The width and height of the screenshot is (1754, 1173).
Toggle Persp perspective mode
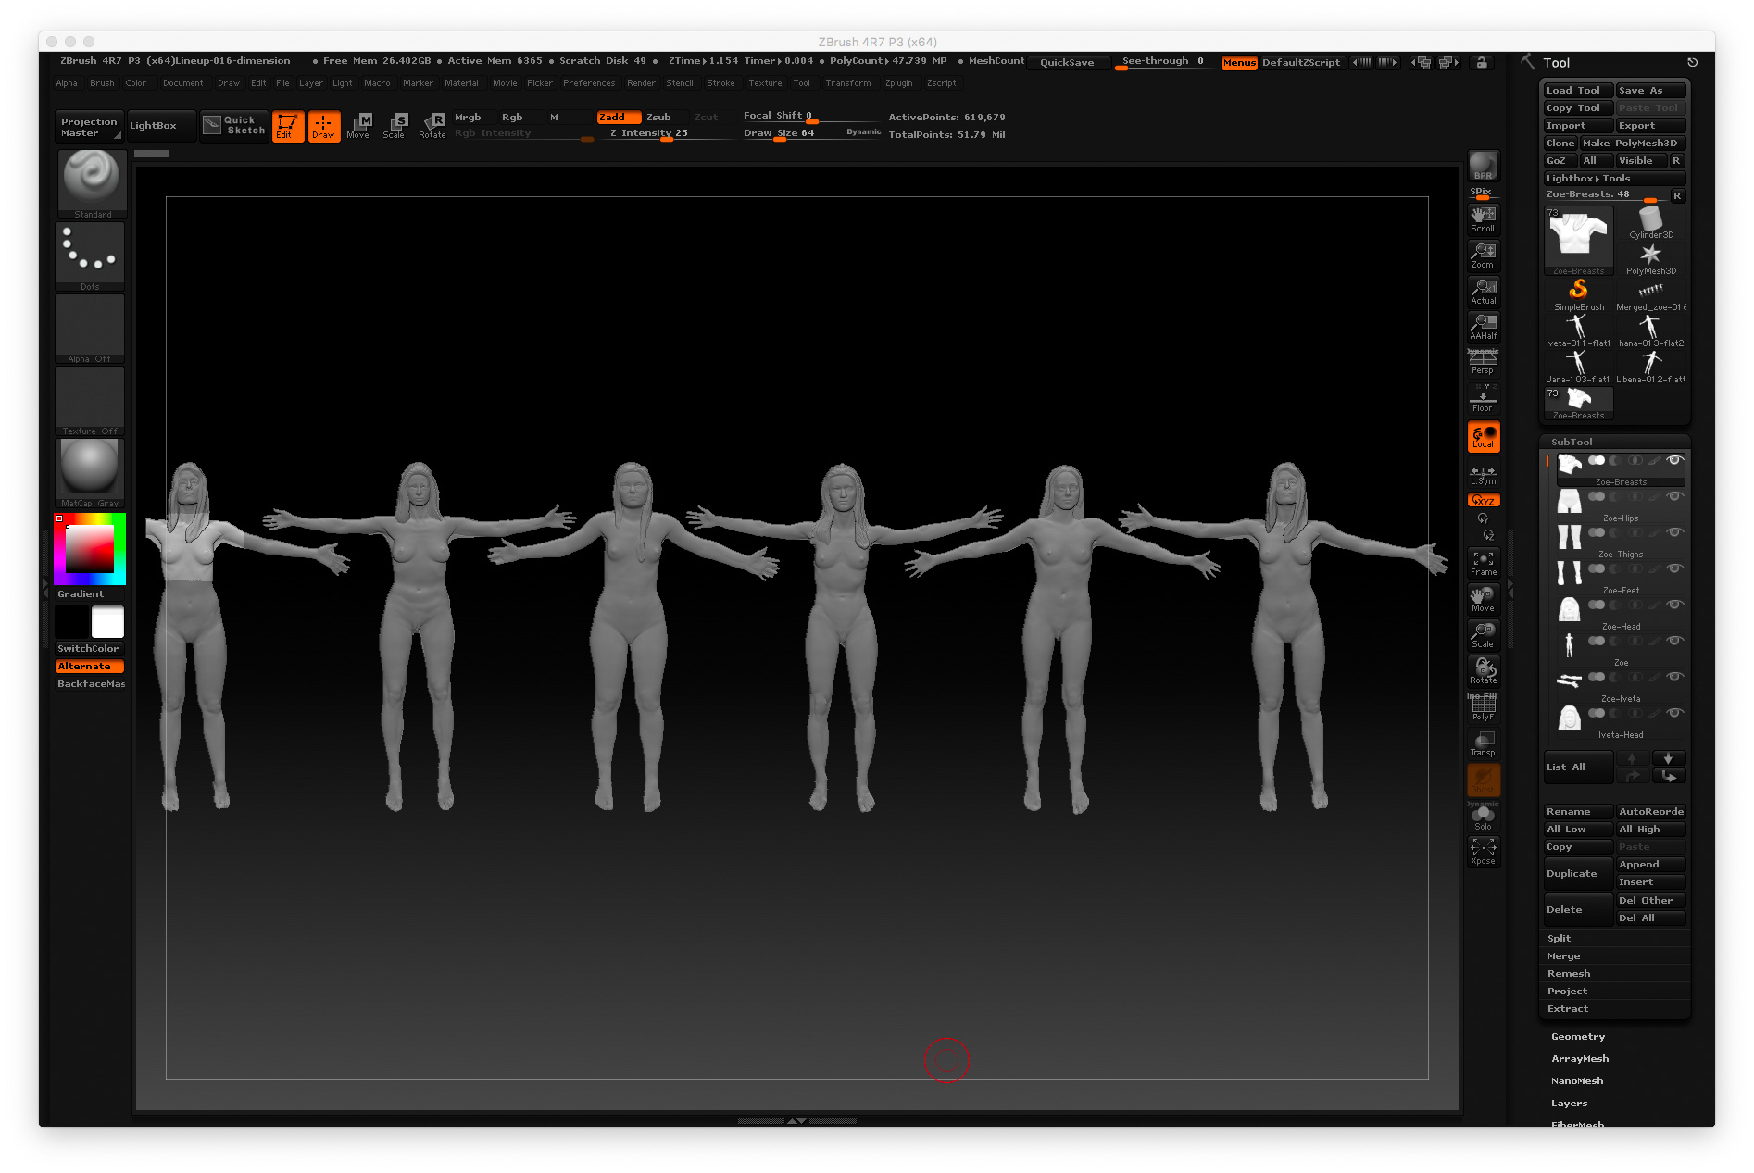click(x=1483, y=362)
